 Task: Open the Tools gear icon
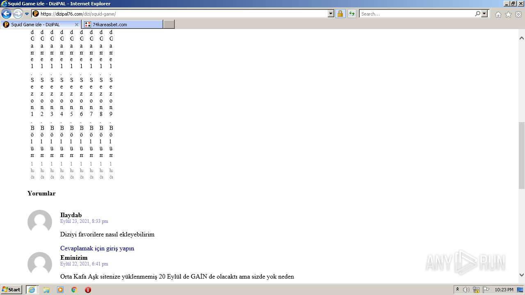(518, 14)
